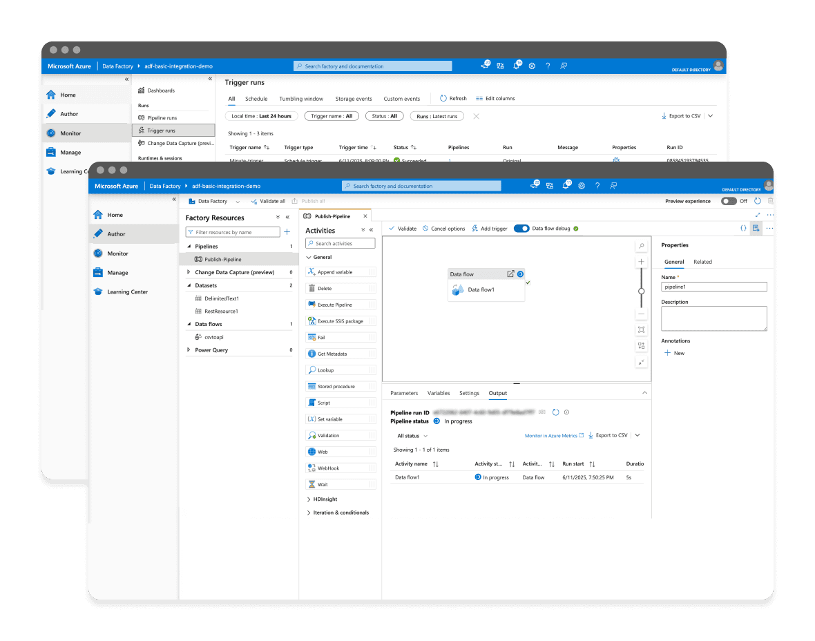815x641 pixels.
Task: Click the Refresh icon on the Trigger runs page
Action: (443, 98)
